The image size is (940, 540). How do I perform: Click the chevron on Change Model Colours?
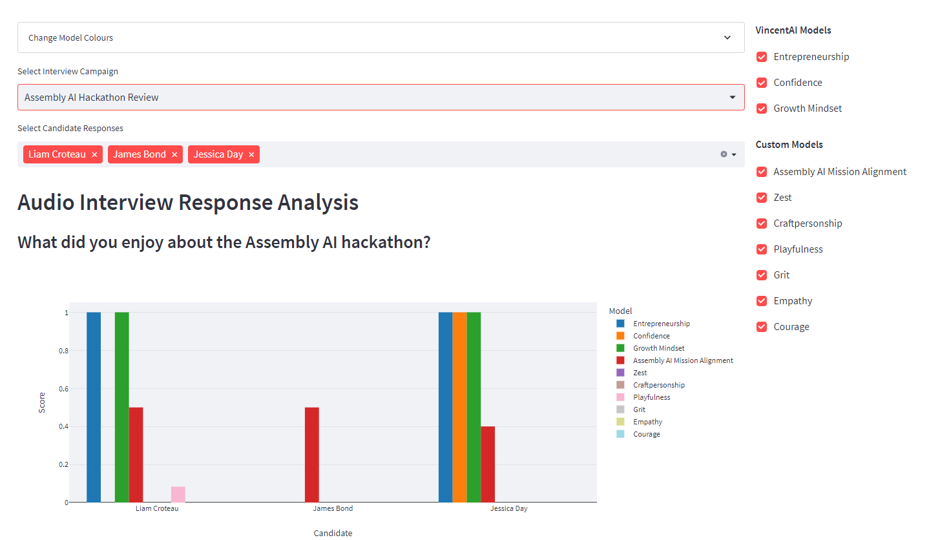coord(727,37)
